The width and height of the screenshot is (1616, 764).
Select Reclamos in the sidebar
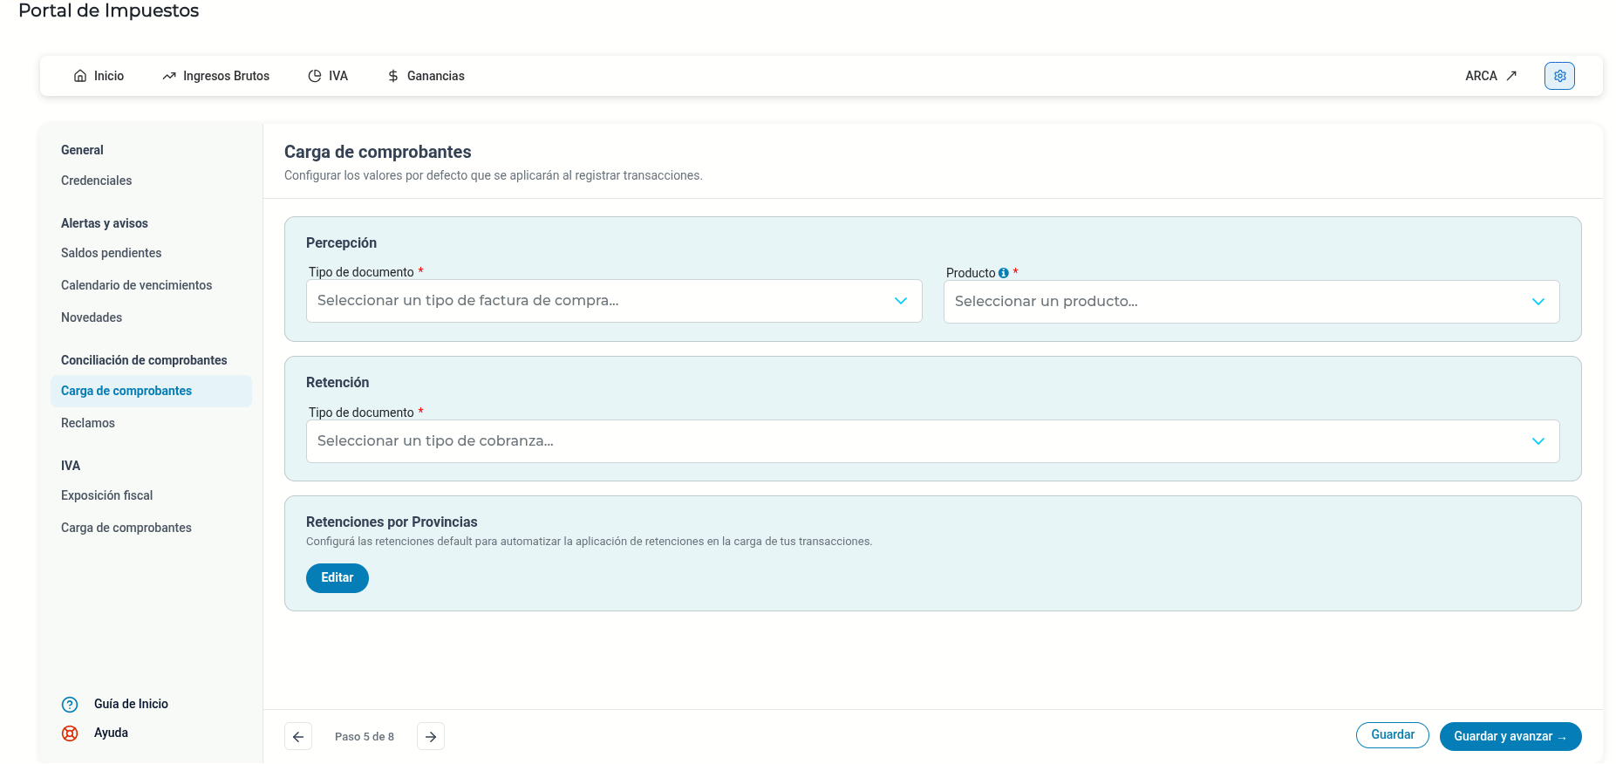click(x=88, y=423)
